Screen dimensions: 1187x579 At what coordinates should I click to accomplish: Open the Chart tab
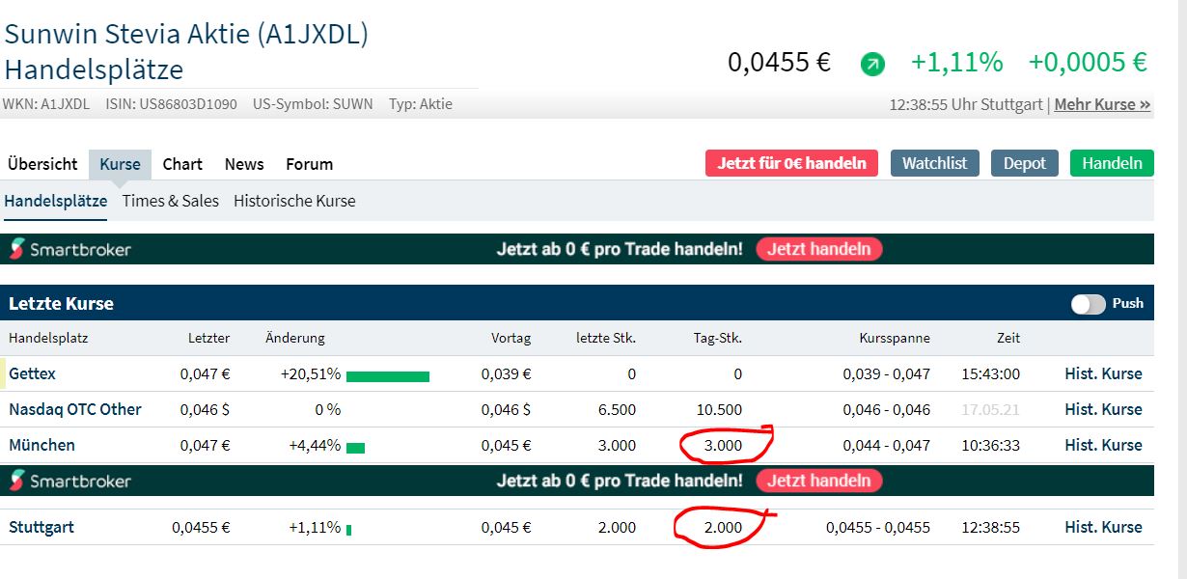pyautogui.click(x=182, y=164)
